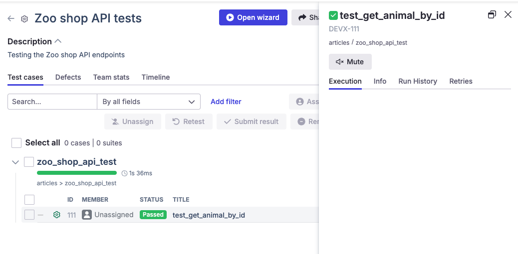Image resolution: width=518 pixels, height=254 pixels.
Task: Click the Add filter link
Action: coord(226,102)
